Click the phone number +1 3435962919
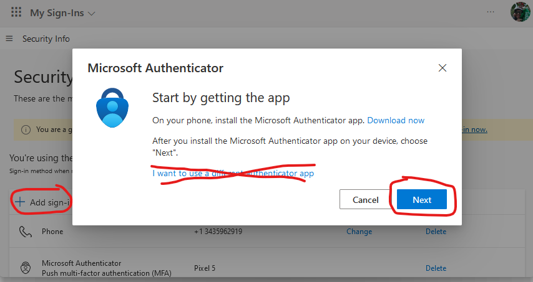This screenshot has height=282, width=533. pyautogui.click(x=218, y=232)
